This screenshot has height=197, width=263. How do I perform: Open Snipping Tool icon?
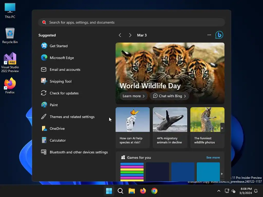click(x=44, y=81)
